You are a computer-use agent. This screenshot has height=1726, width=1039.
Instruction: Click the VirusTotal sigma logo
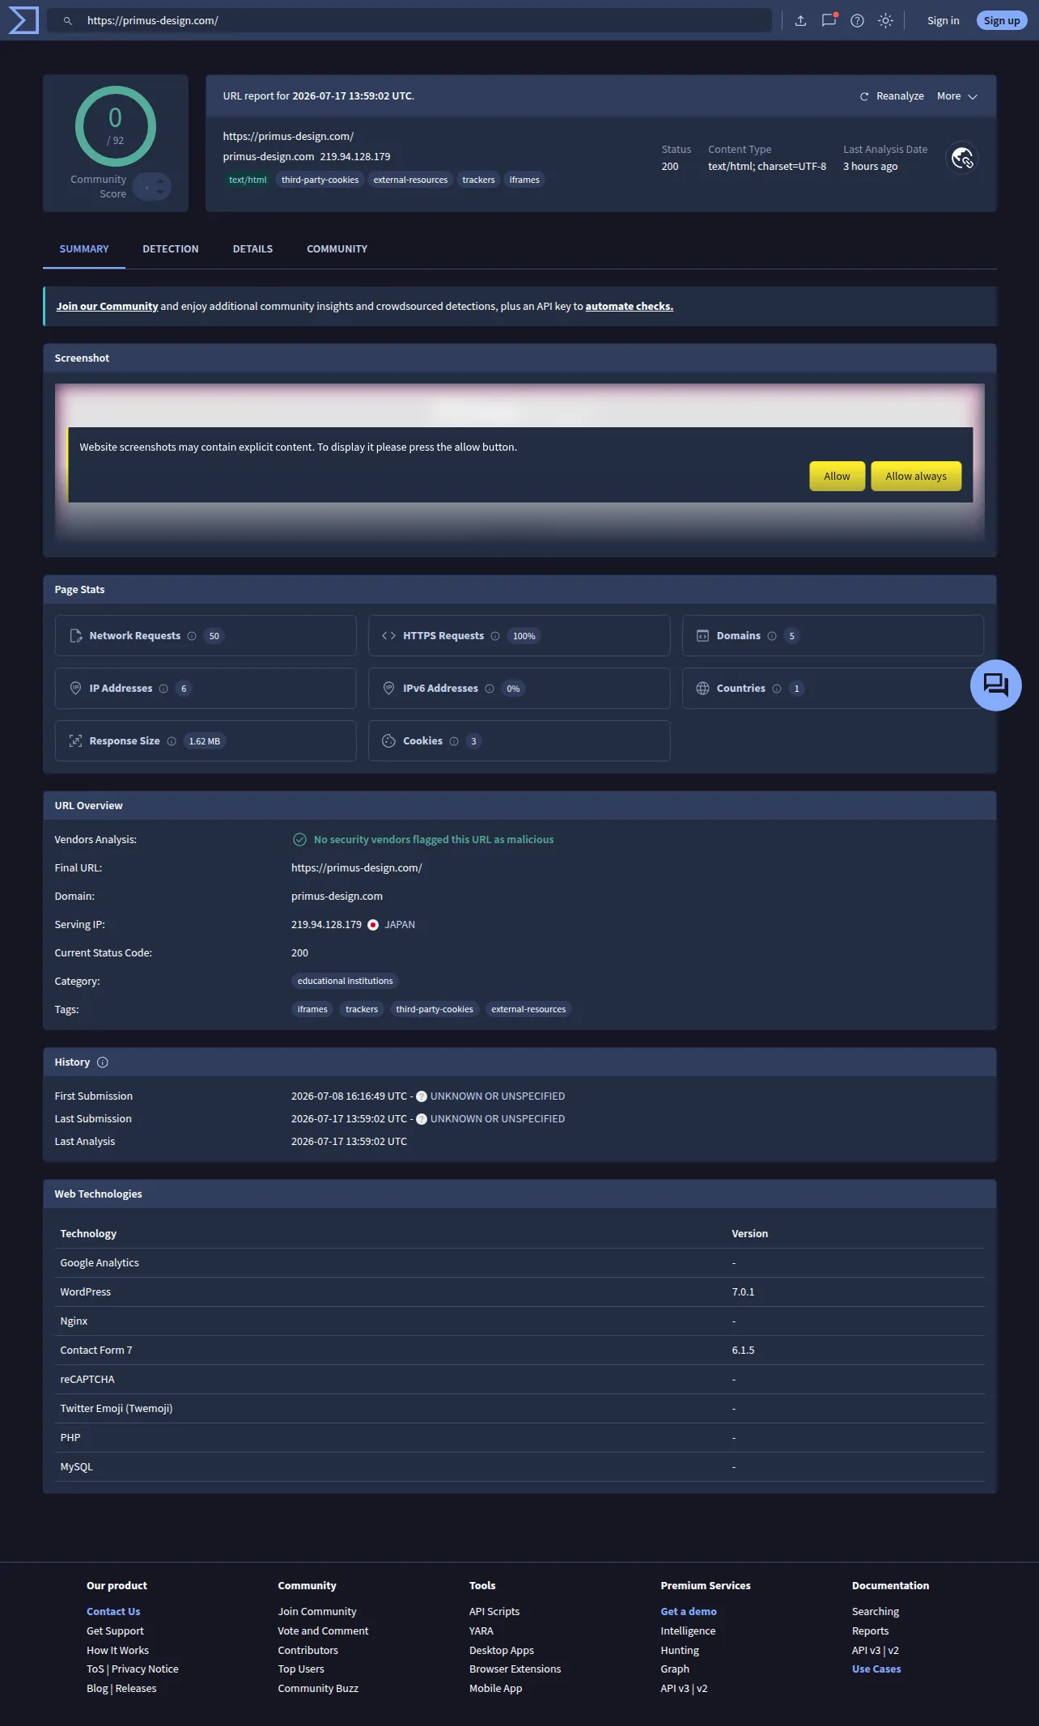coord(23,20)
